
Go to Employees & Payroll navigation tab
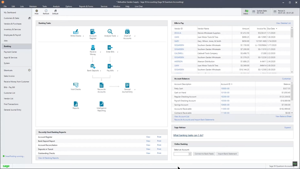click(12, 35)
